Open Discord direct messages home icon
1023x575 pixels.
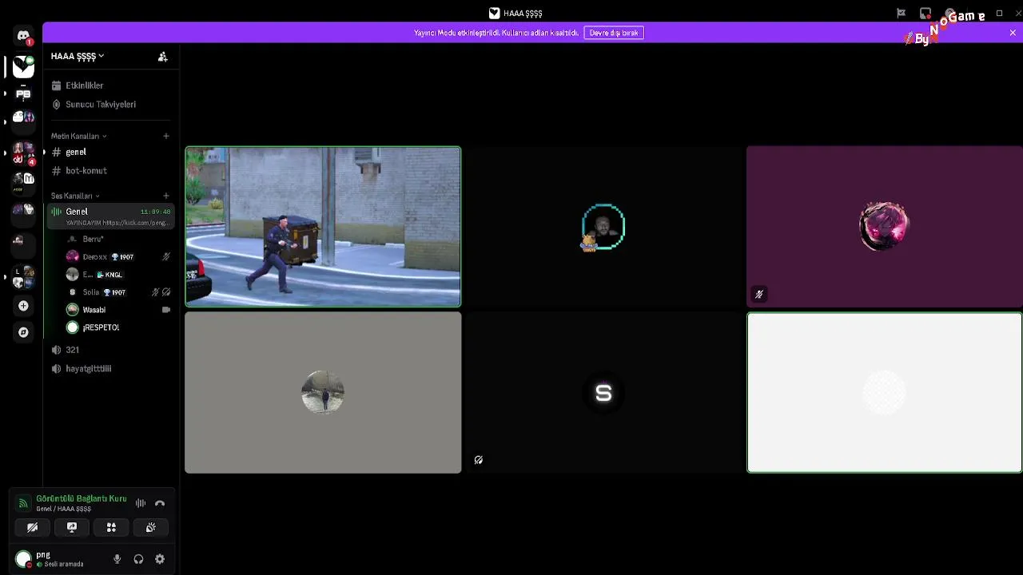(x=23, y=36)
